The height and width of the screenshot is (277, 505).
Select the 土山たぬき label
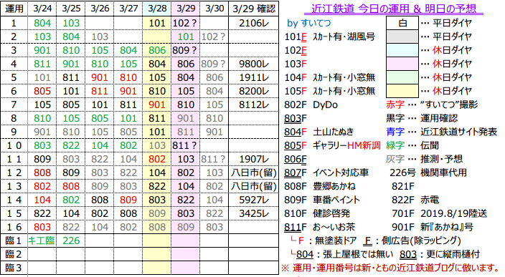coord(334,132)
